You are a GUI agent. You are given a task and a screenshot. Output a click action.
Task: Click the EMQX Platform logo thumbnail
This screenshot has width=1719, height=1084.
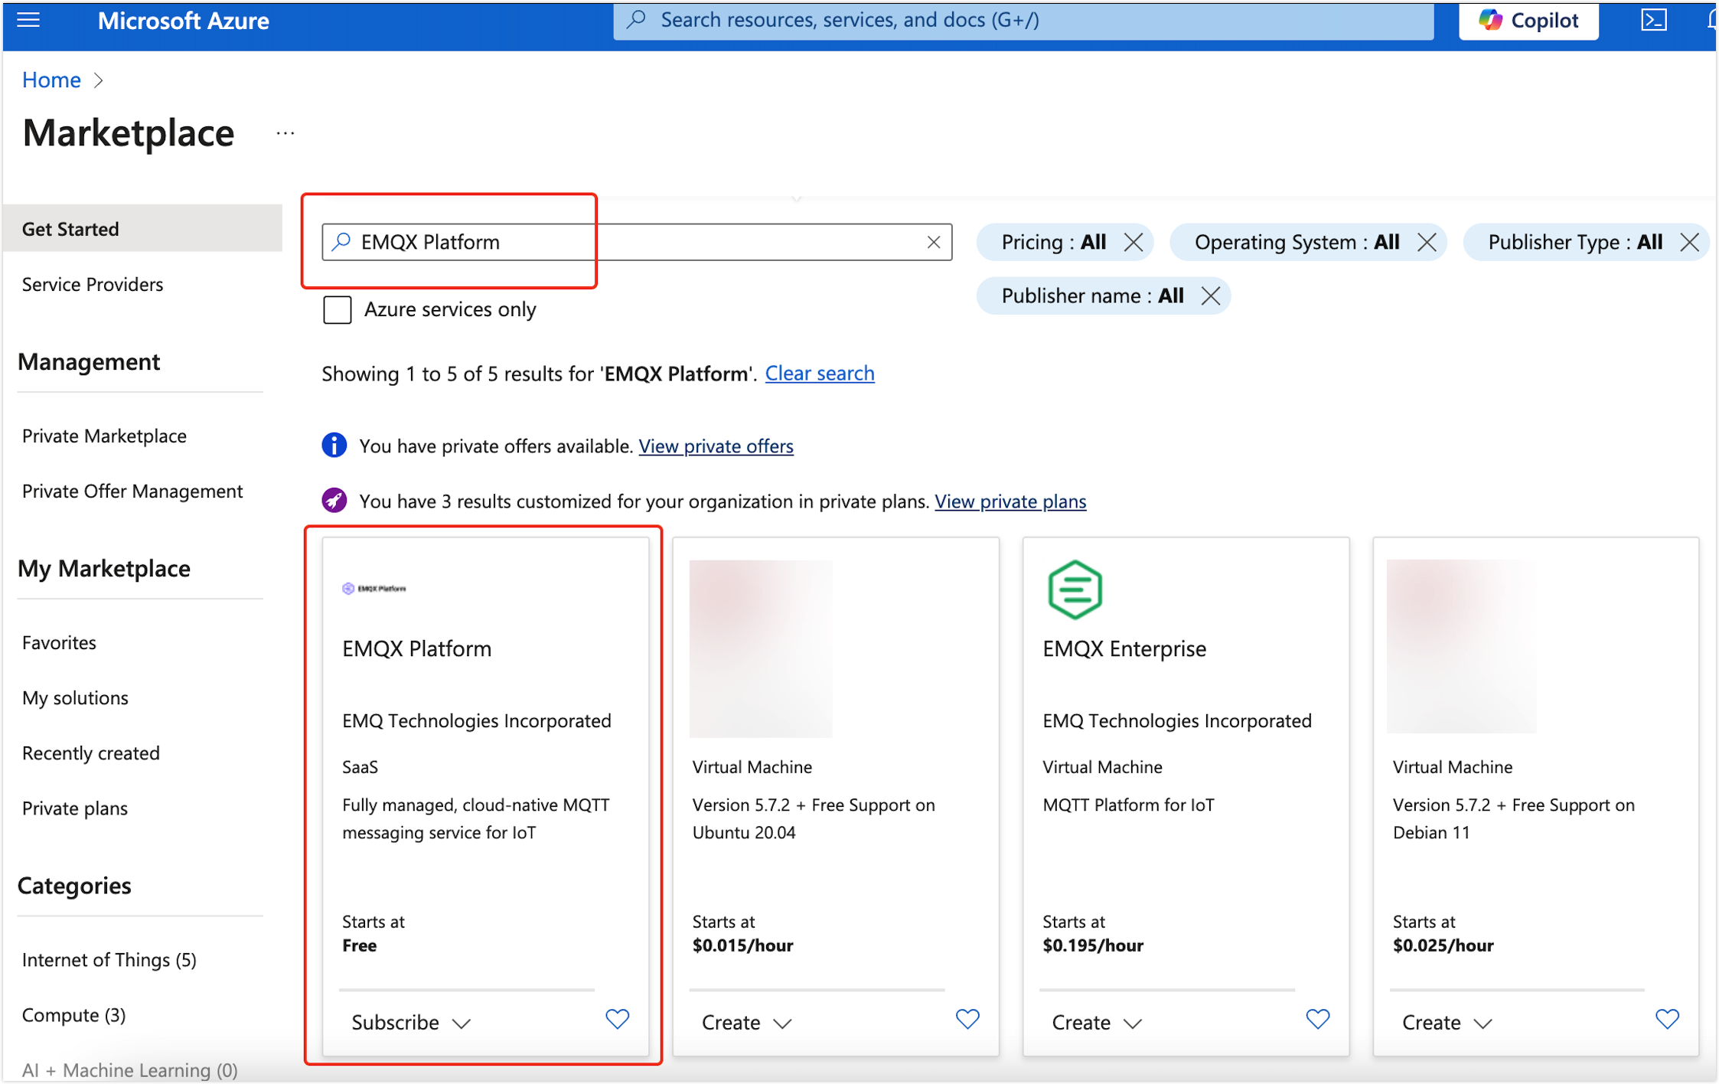coord(374,588)
